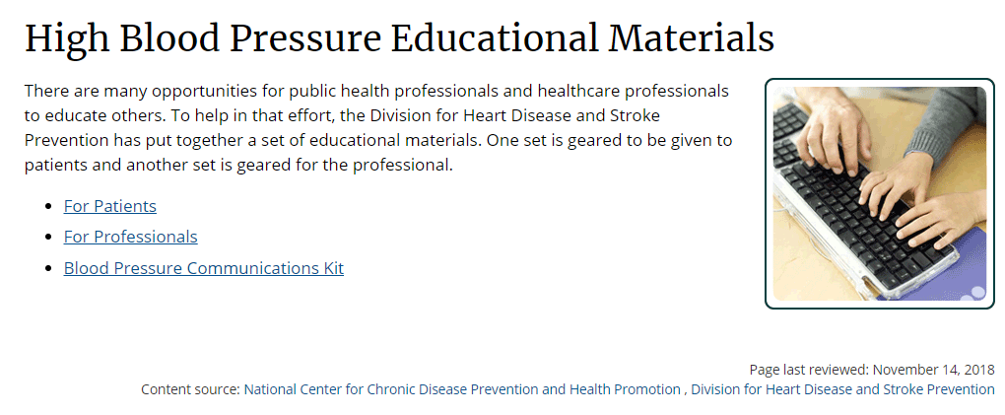This screenshot has width=1005, height=415.
Task: Open the For Professionals link
Action: click(x=130, y=237)
